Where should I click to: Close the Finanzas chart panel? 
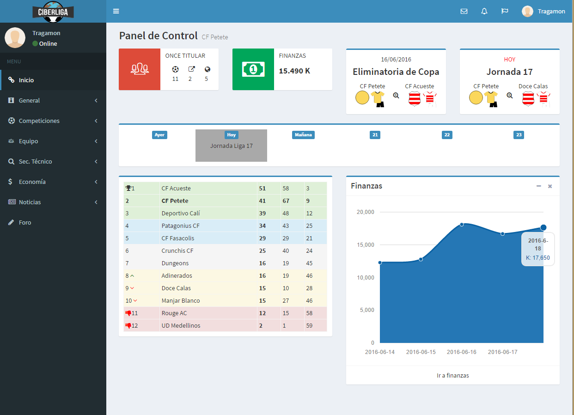pyautogui.click(x=550, y=186)
